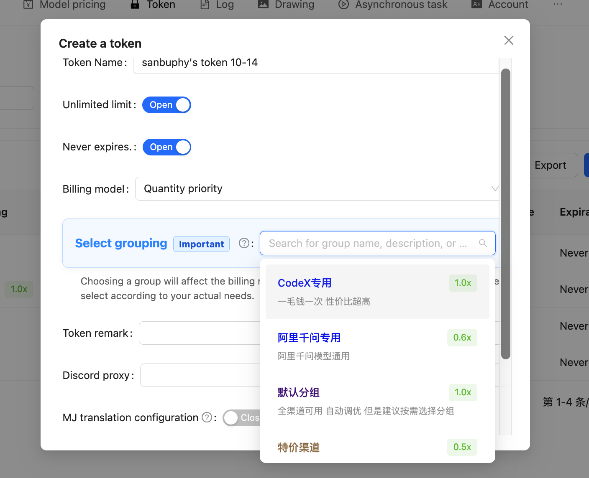
Task: Enable the MJ translation configuration toggle
Action: pos(241,417)
